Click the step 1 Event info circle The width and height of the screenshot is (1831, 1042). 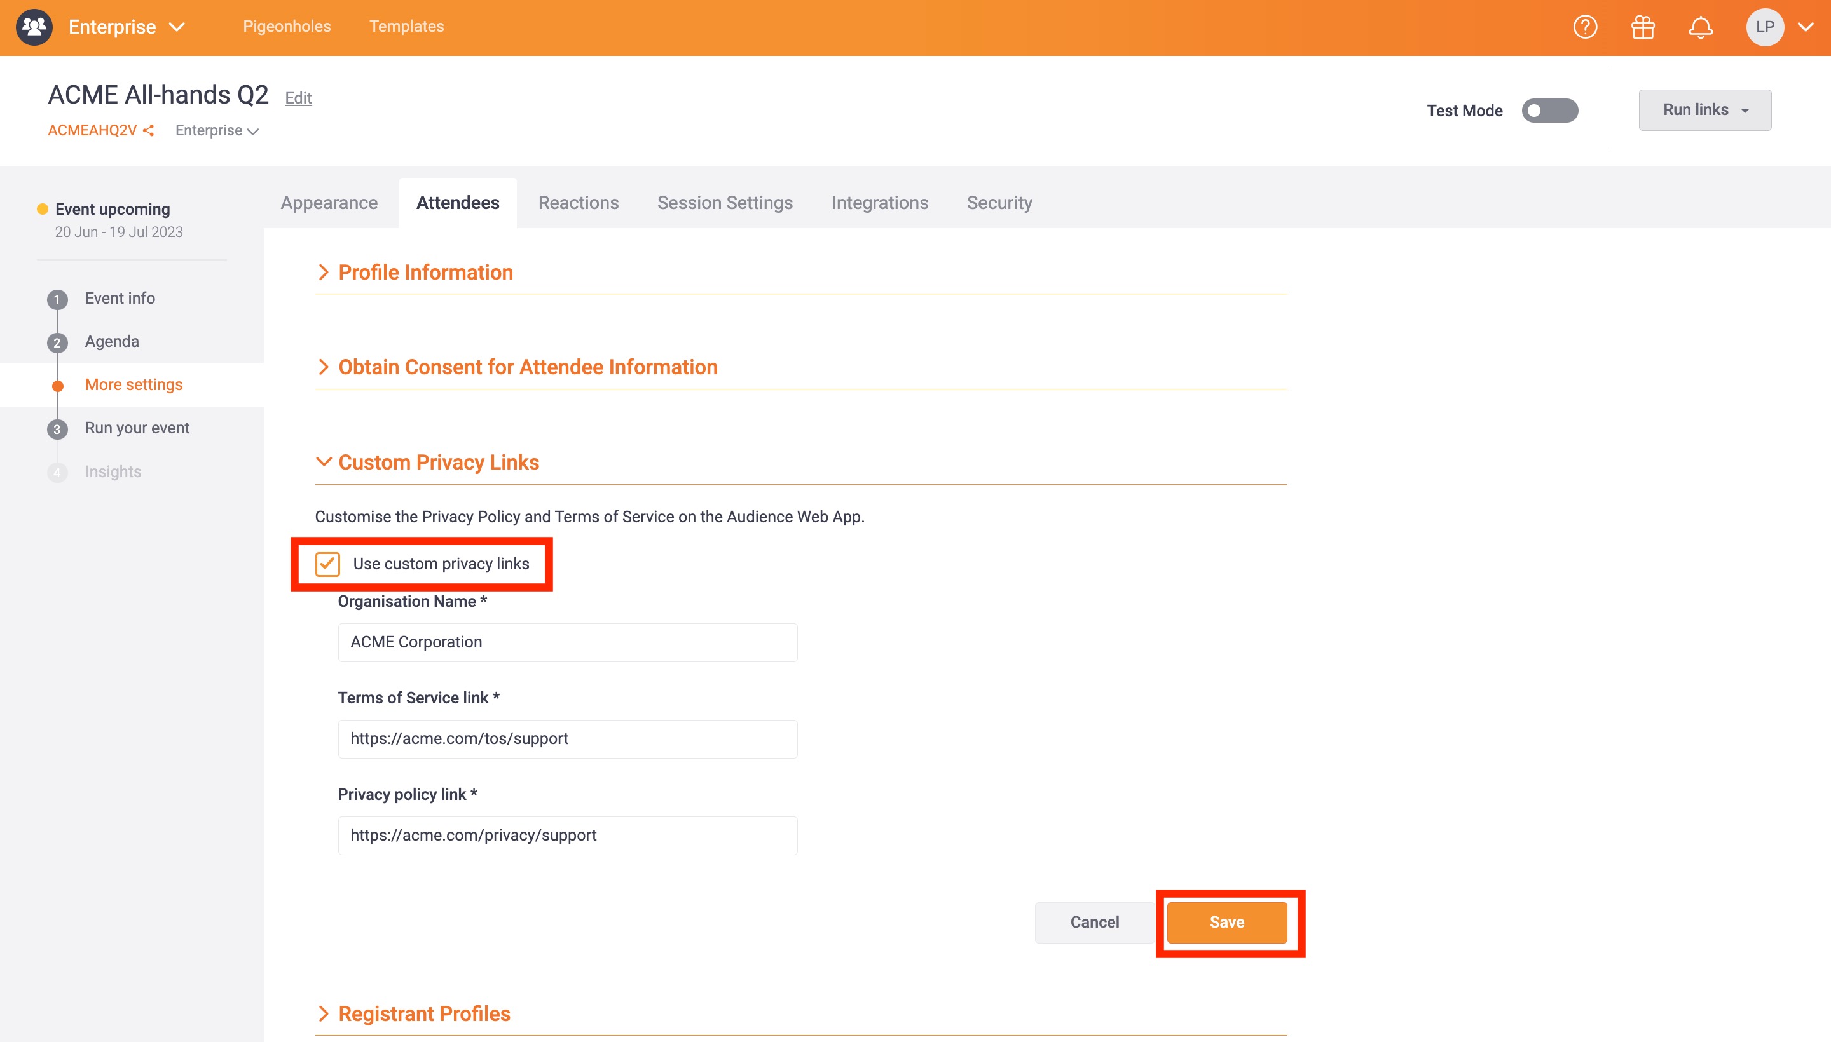click(57, 299)
